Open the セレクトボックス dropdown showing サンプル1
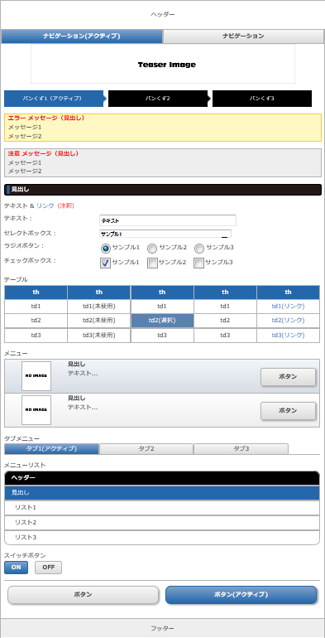This screenshot has width=325, height=638. tap(165, 234)
